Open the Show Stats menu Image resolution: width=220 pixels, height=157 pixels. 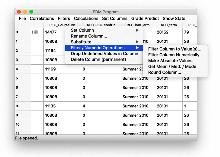coord(174,18)
